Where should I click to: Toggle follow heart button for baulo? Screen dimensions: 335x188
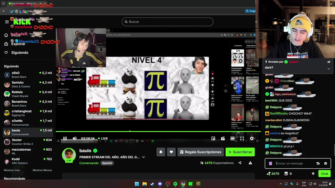pos(171,152)
